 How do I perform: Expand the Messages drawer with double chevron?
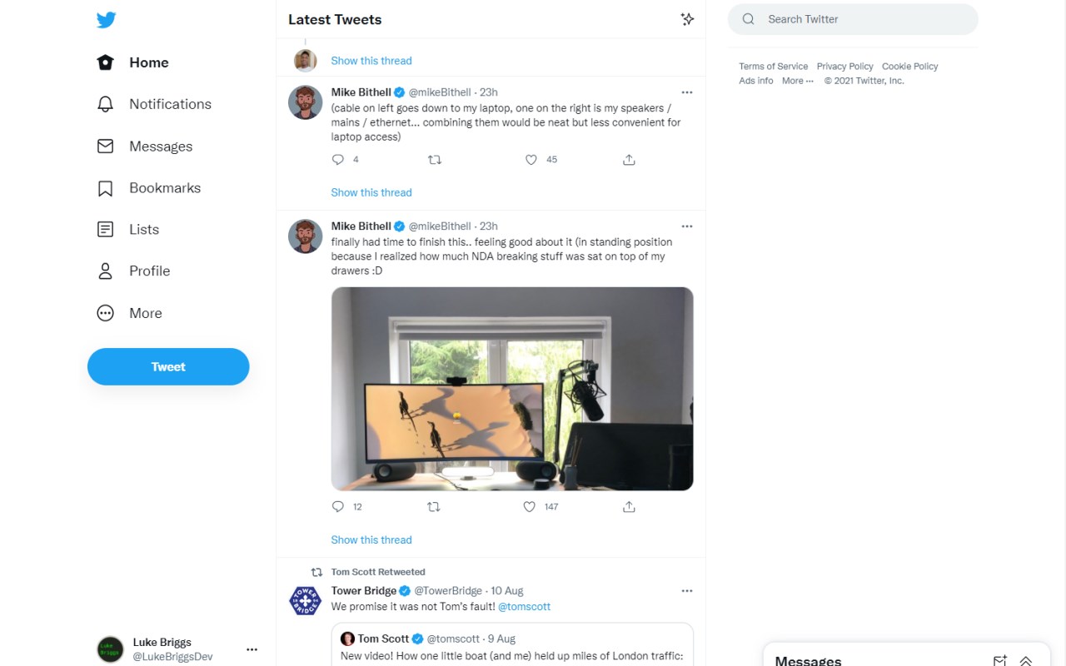click(x=1026, y=660)
